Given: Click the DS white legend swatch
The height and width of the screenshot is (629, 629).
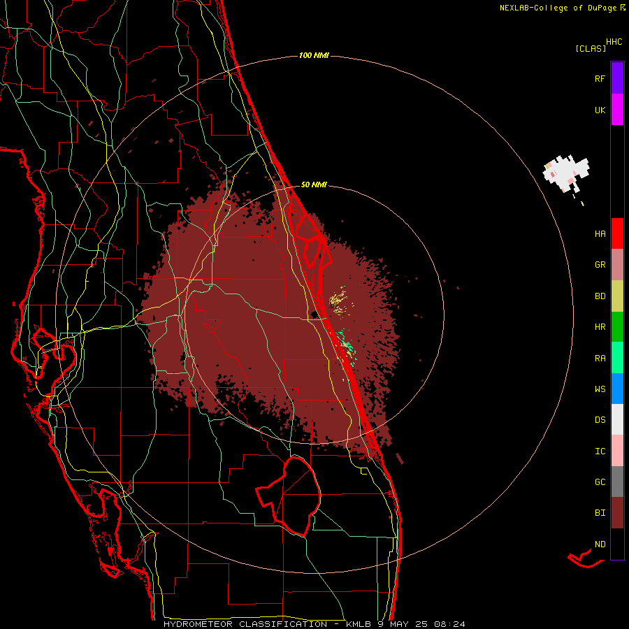Looking at the screenshot, I should 617,419.
